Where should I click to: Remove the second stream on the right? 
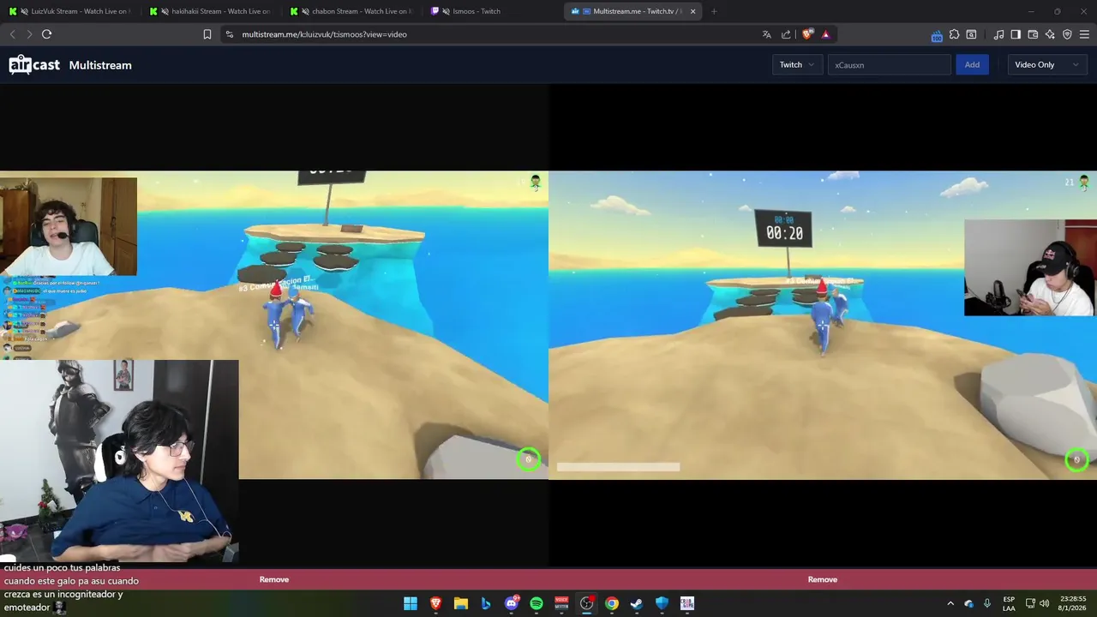(x=823, y=579)
